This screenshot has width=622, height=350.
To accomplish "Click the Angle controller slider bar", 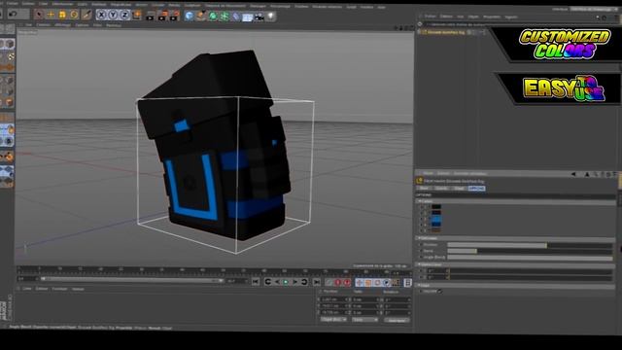I will pyautogui.click(x=530, y=258).
